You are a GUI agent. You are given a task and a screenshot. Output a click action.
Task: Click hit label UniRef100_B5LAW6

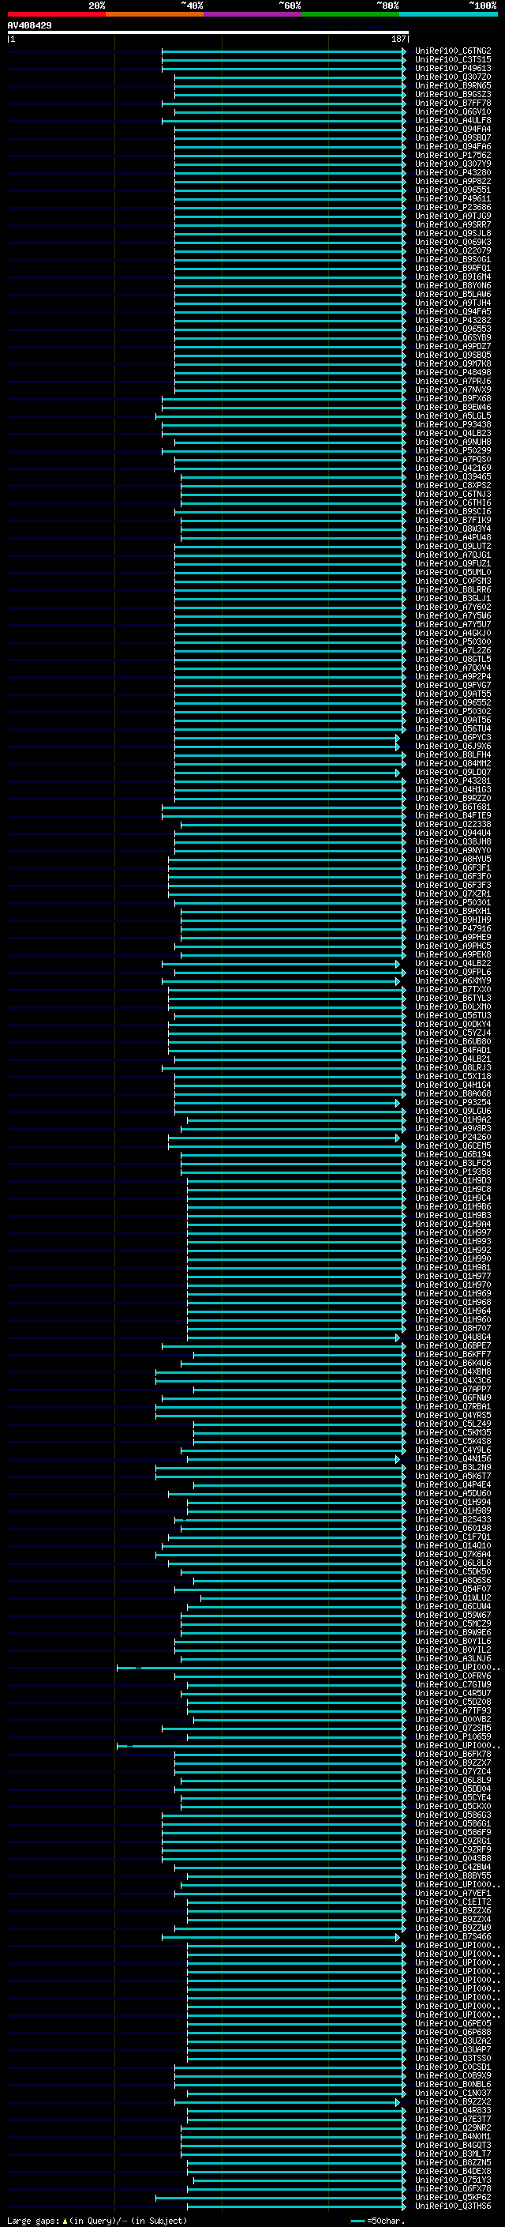(453, 294)
